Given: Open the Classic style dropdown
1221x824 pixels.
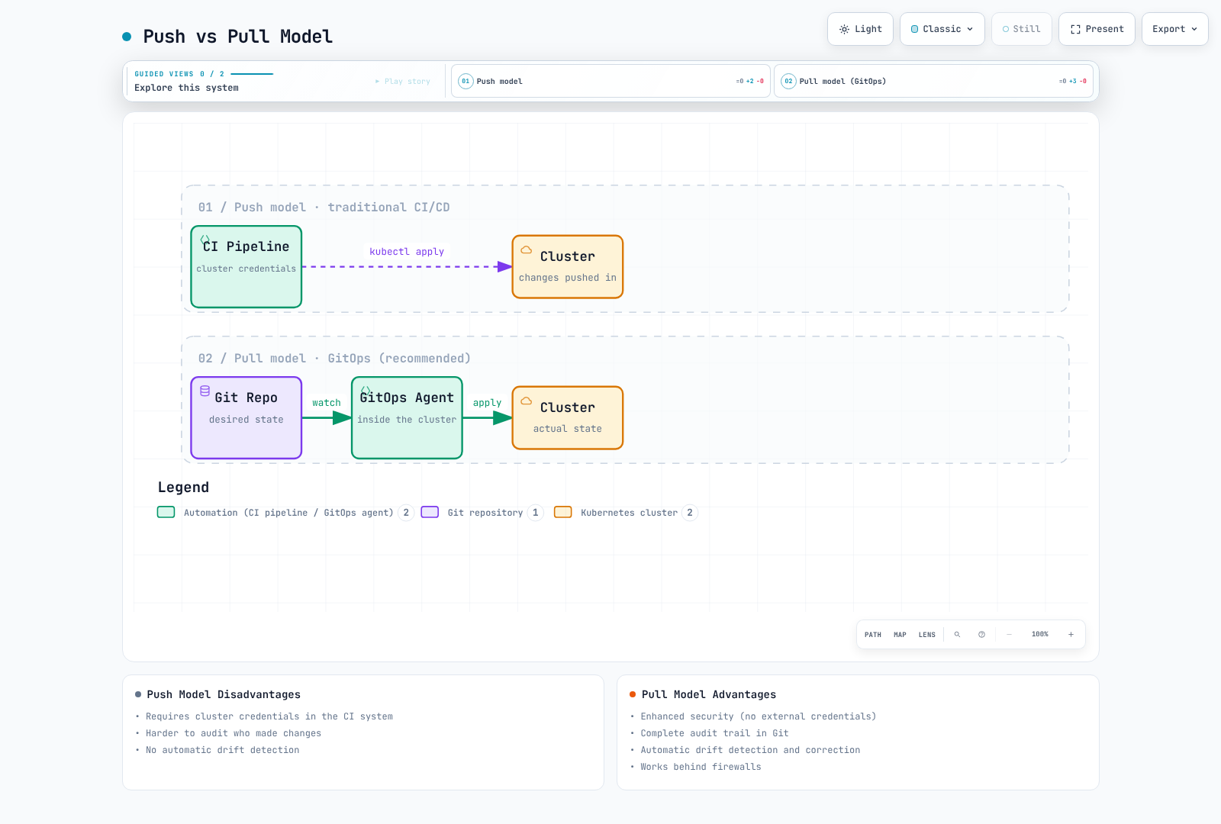Looking at the screenshot, I should (x=942, y=29).
